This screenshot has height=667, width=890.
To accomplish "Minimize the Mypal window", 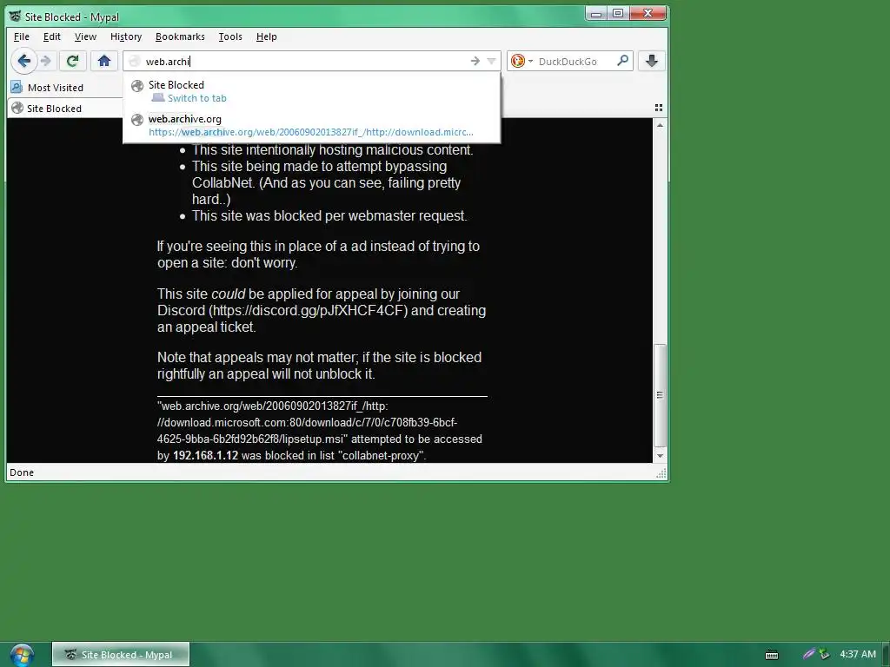I will pyautogui.click(x=596, y=13).
